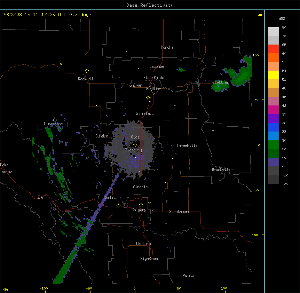Screen dimensions: 300x293
Task: Click the yellow diamond marker above Calgary label
Action: pyautogui.click(x=141, y=205)
